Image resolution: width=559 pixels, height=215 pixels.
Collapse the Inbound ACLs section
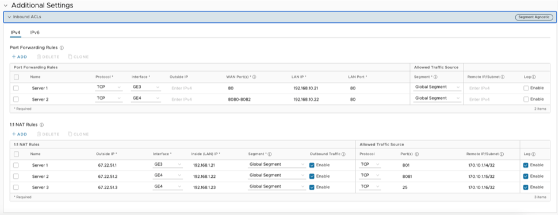pos(9,17)
